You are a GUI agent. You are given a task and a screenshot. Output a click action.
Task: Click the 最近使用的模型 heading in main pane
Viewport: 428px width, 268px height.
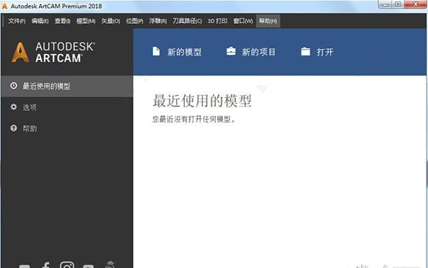[x=202, y=101]
